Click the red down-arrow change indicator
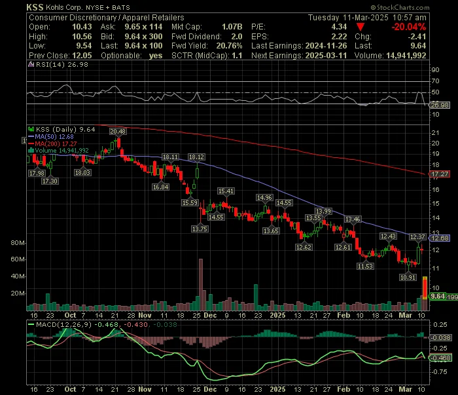458x395 pixels. tap(361, 28)
